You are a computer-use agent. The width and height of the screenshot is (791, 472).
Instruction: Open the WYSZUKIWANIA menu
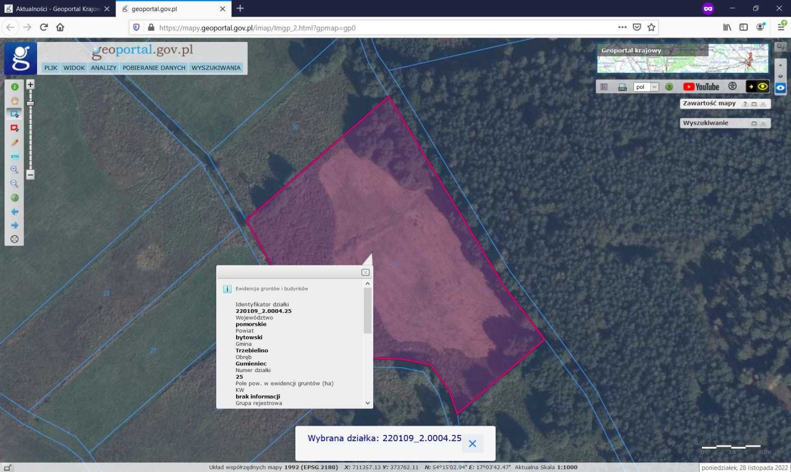click(216, 68)
